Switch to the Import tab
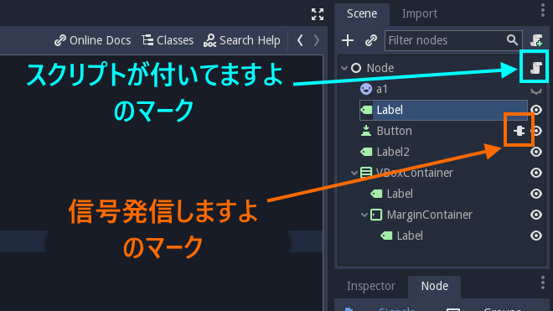 (419, 13)
